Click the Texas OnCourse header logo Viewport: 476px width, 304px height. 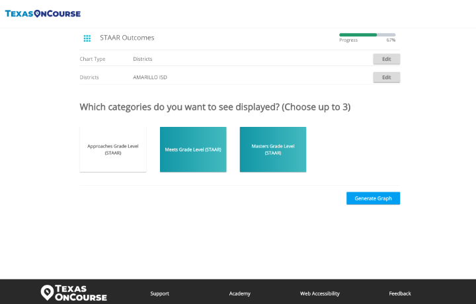[43, 13]
